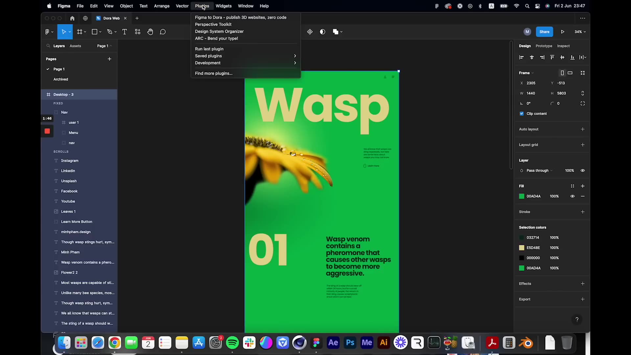Activate the Hand tool

click(150, 32)
